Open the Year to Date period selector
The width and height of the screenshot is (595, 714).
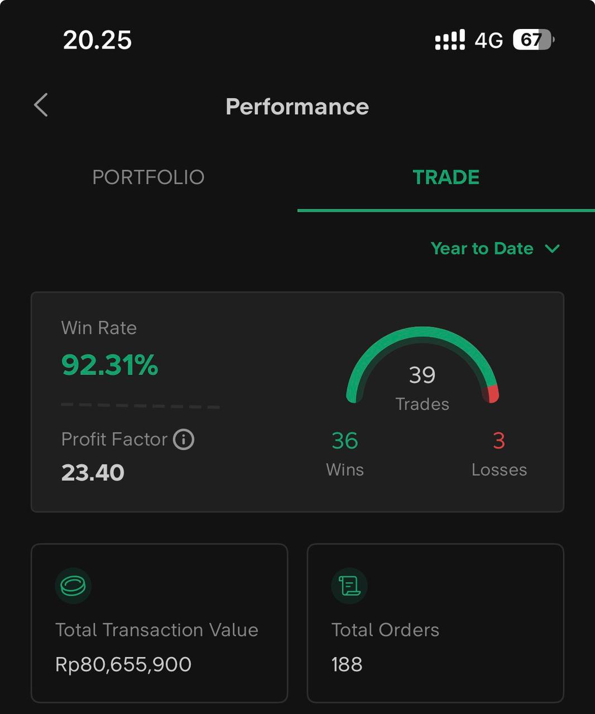point(495,249)
